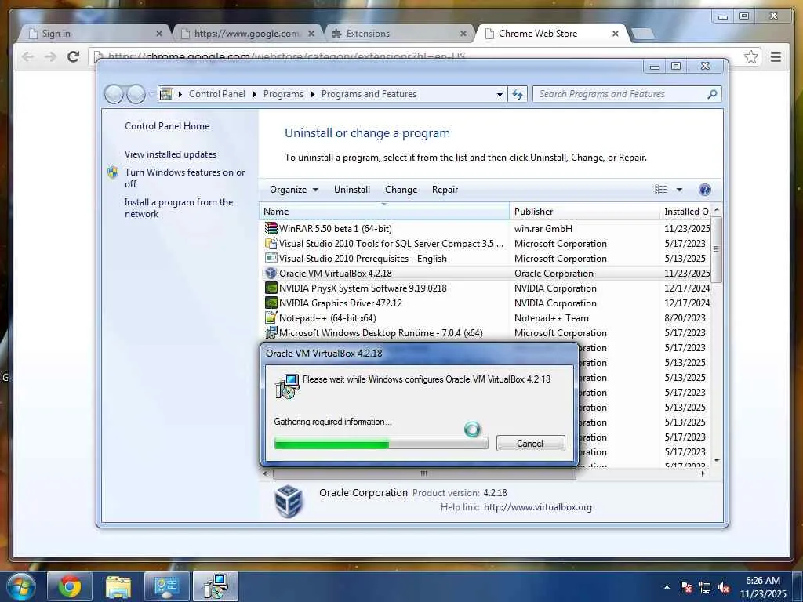
Task: Cancel the VirtualBox configuration dialog
Action: 530,444
